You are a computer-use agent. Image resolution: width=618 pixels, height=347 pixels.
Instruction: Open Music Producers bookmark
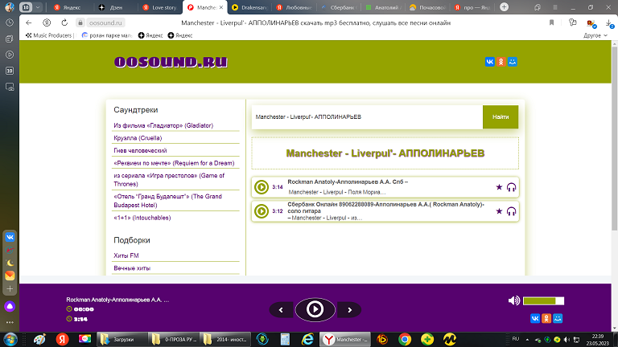[x=49, y=35]
